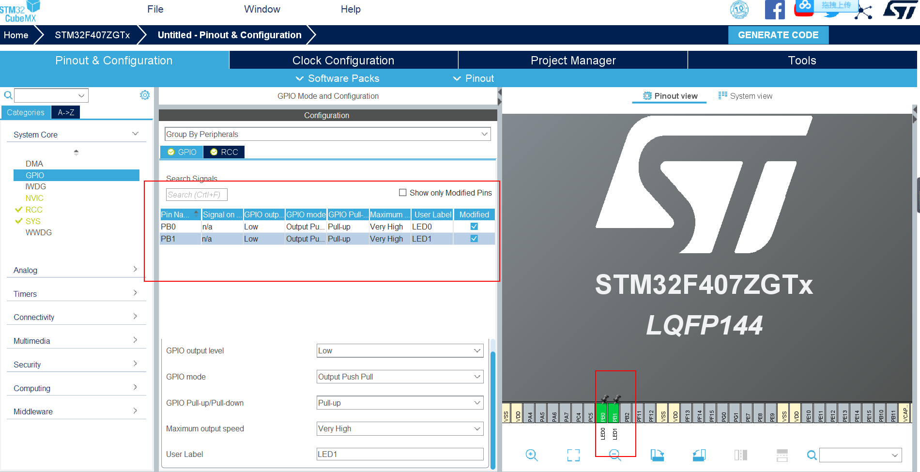The width and height of the screenshot is (920, 472).
Task: Open the GPIO mode Output Push Pull dropdown
Action: click(400, 377)
